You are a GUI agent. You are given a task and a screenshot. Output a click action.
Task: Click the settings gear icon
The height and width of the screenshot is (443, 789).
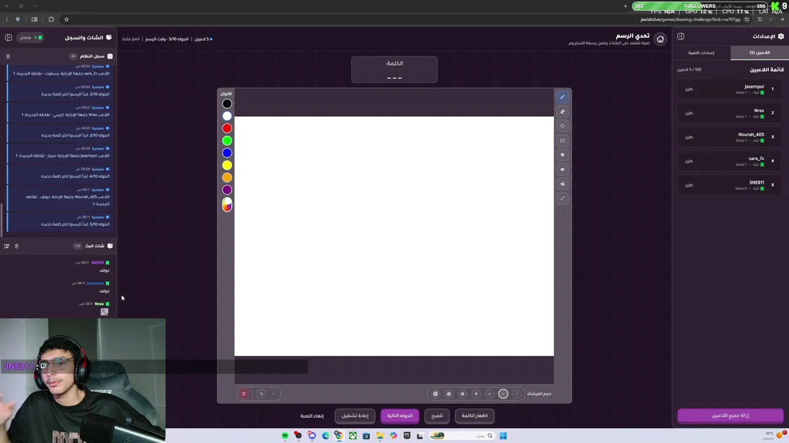pyautogui.click(x=782, y=36)
